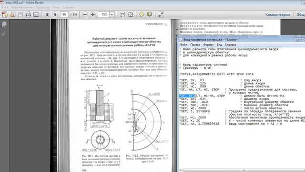The height and width of the screenshot is (172, 305).
Task: Click the Notepad scrollbar left arrow
Action: tap(181, 170)
